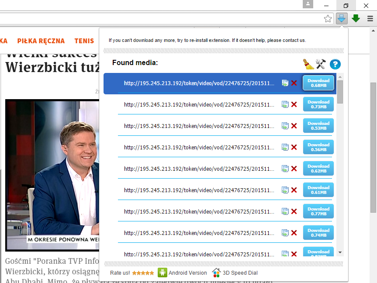Image resolution: width=377 pixels, height=283 pixels.
Task: Click the page scrollbar up arrow
Action: point(373,31)
